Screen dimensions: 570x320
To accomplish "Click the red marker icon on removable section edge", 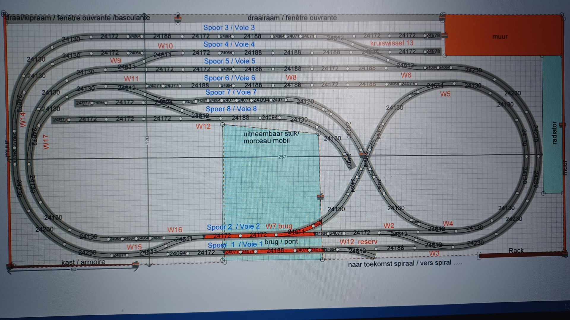I will click(320, 196).
